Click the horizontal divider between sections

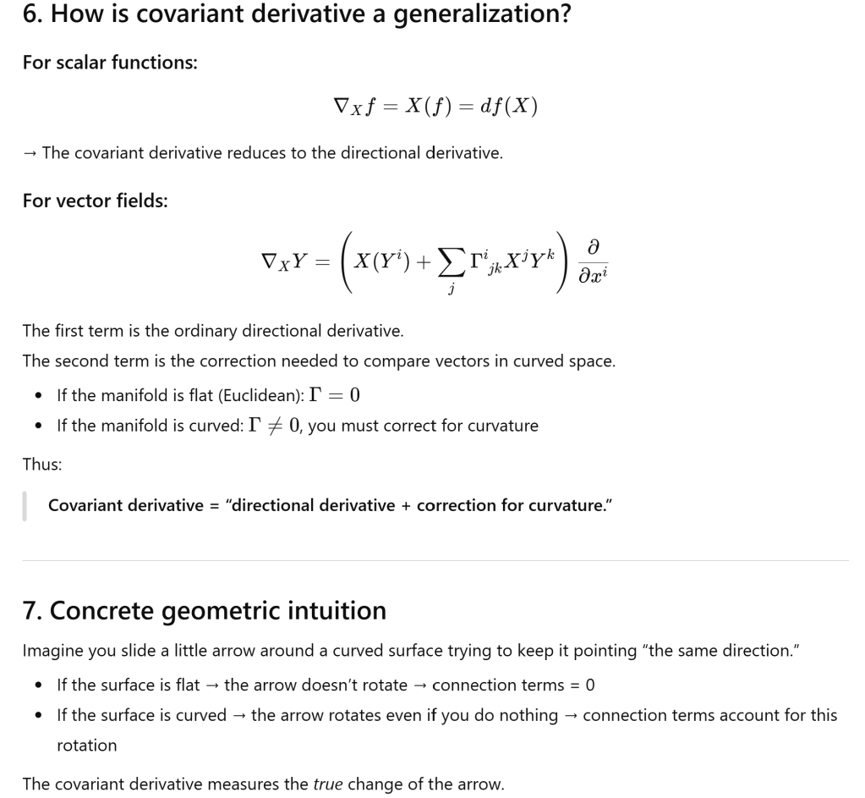435,560
